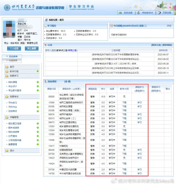Click 详细 in today's reminder panel
This screenshot has height=185, width=176.
click(x=169, y=26)
